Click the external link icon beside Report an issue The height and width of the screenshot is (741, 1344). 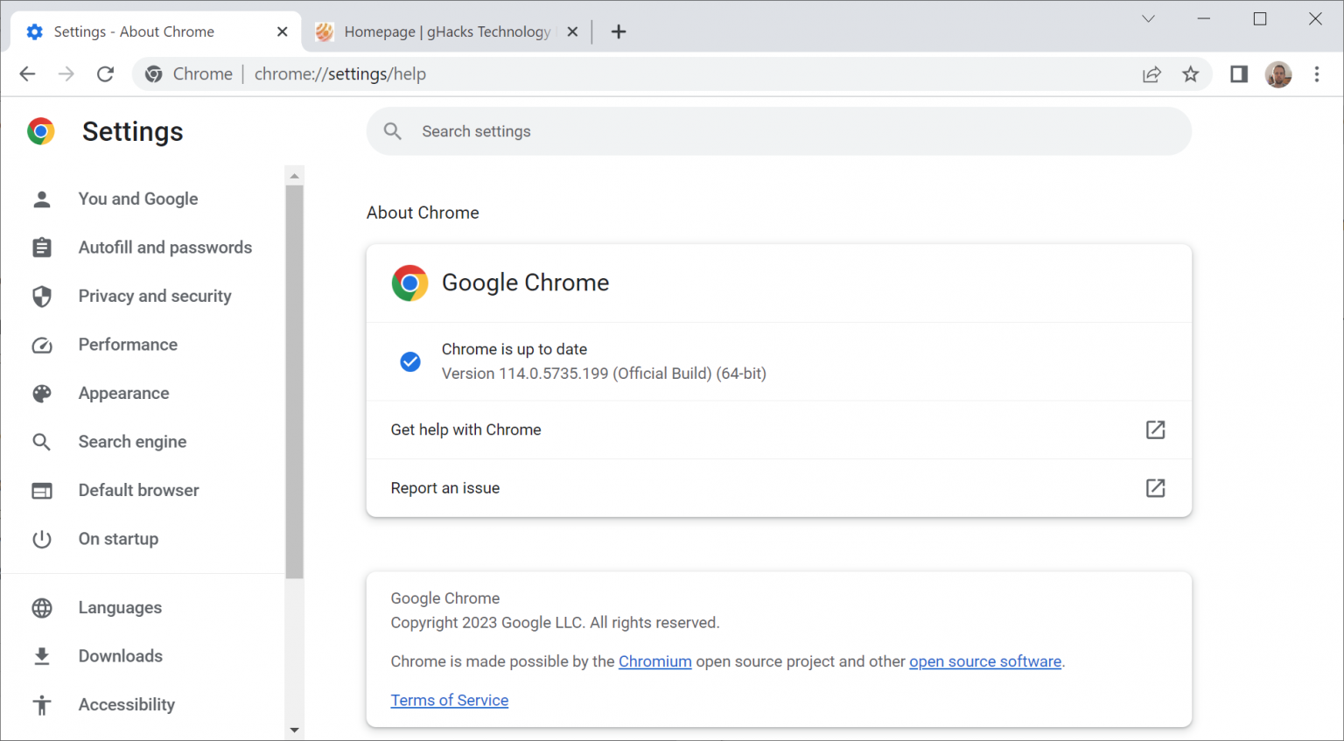coord(1155,488)
